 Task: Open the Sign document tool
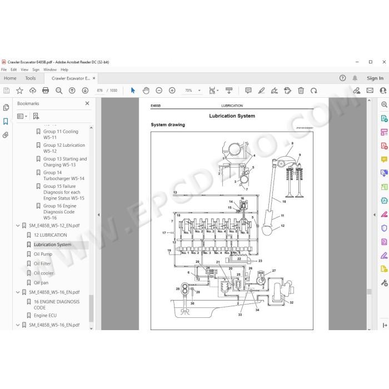[x=275, y=91]
